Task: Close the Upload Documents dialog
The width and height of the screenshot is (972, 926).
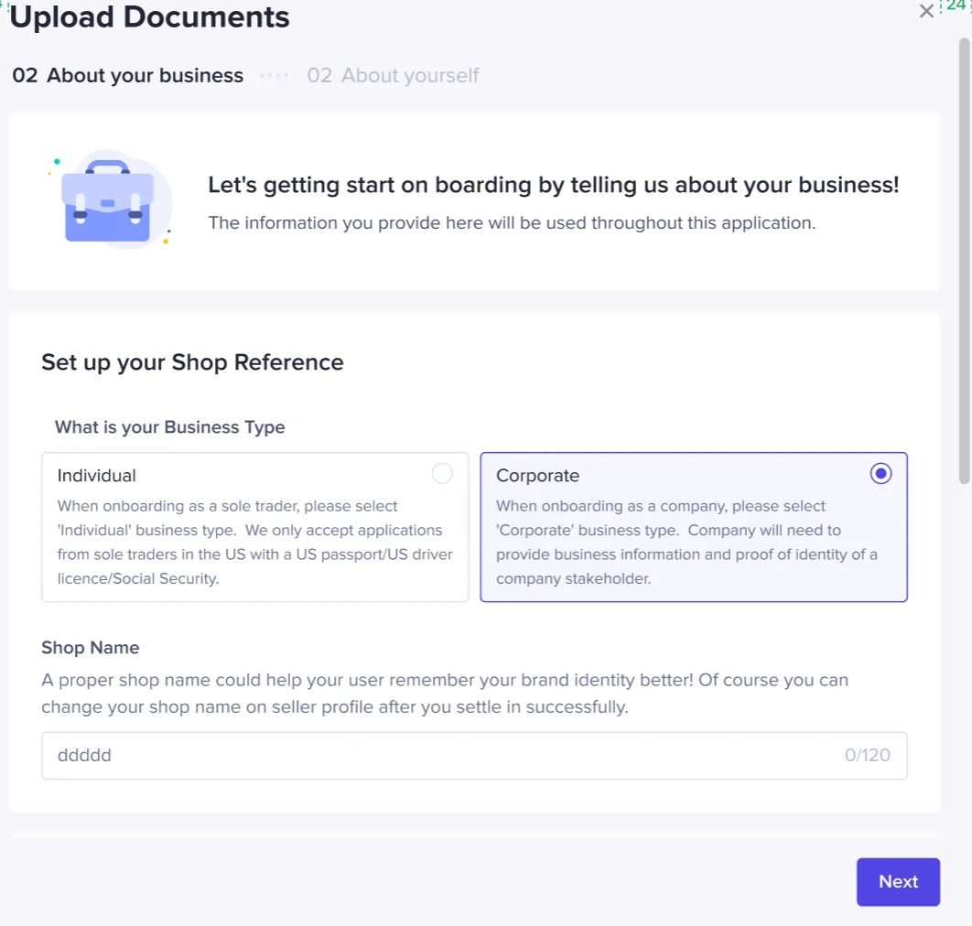Action: point(926,11)
